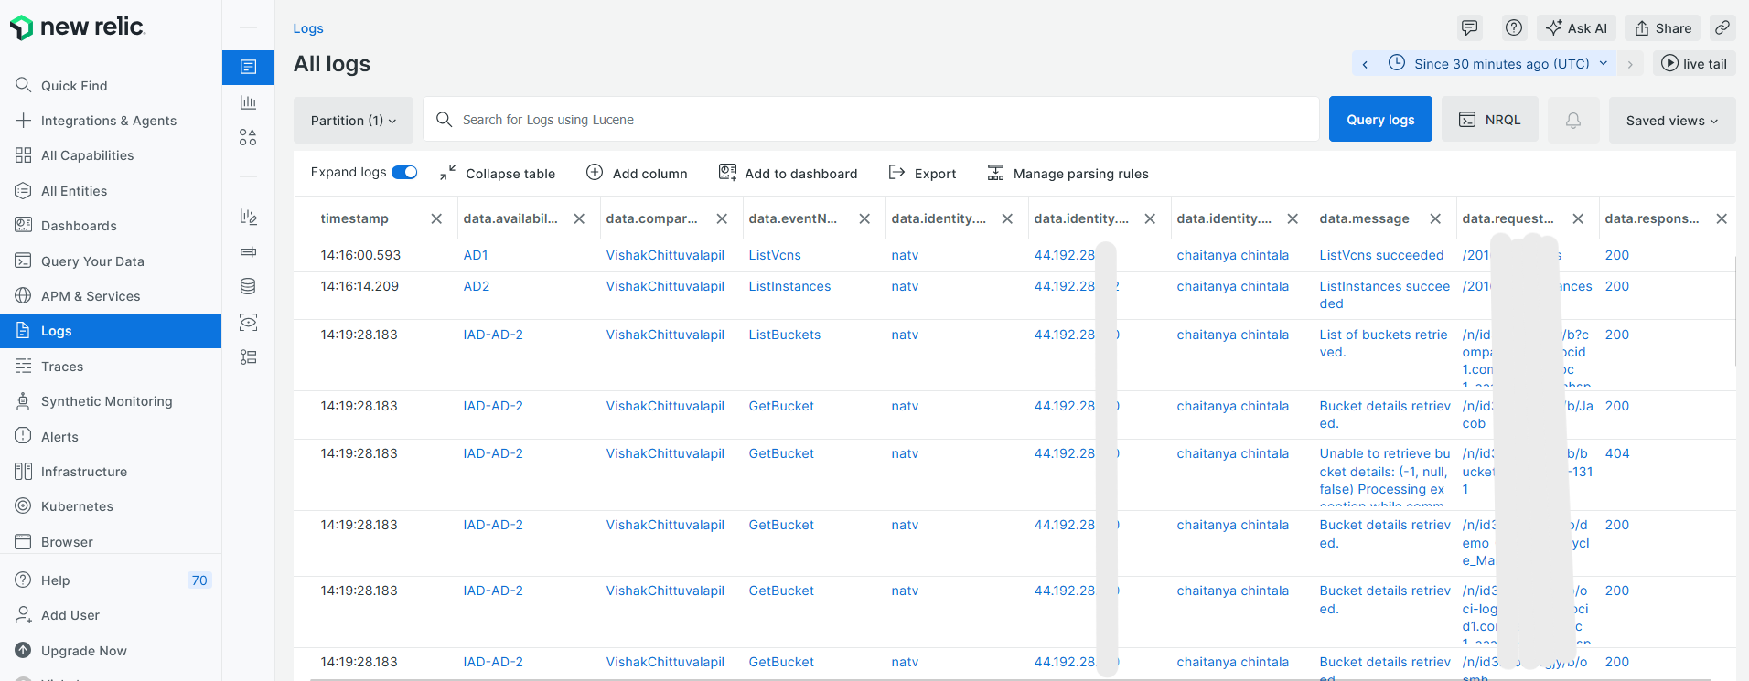The width and height of the screenshot is (1749, 681).
Task: Remove the data.availabil... column
Action: coord(579,218)
